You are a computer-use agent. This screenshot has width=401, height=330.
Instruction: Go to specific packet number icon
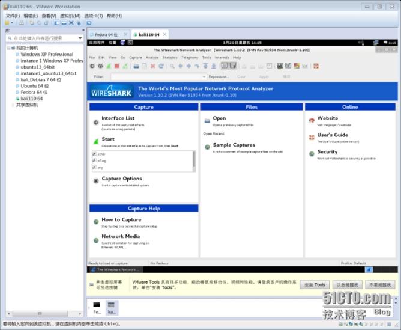coord(197,66)
